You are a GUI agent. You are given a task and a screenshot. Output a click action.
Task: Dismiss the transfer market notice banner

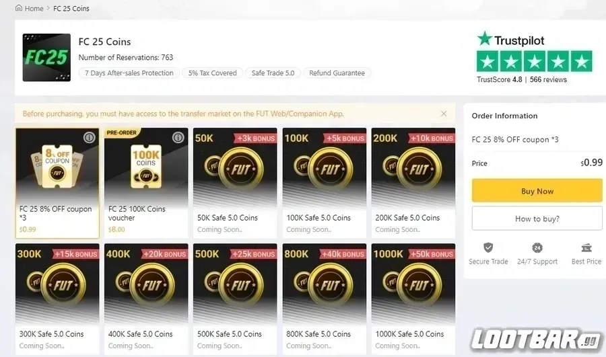coord(444,114)
